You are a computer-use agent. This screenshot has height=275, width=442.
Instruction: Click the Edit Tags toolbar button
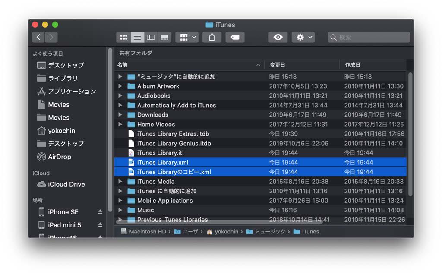coord(235,37)
